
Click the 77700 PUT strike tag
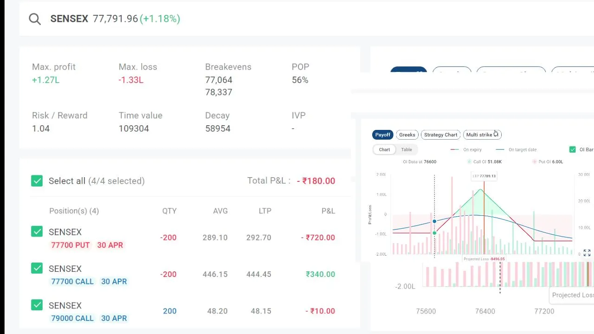pos(70,245)
